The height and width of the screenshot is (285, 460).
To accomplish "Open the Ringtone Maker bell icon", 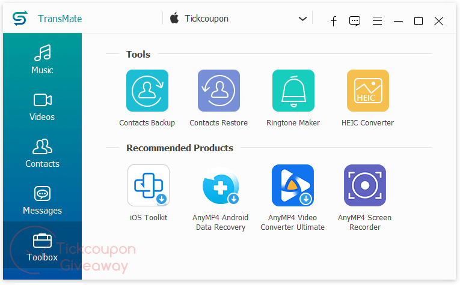I will (x=293, y=91).
